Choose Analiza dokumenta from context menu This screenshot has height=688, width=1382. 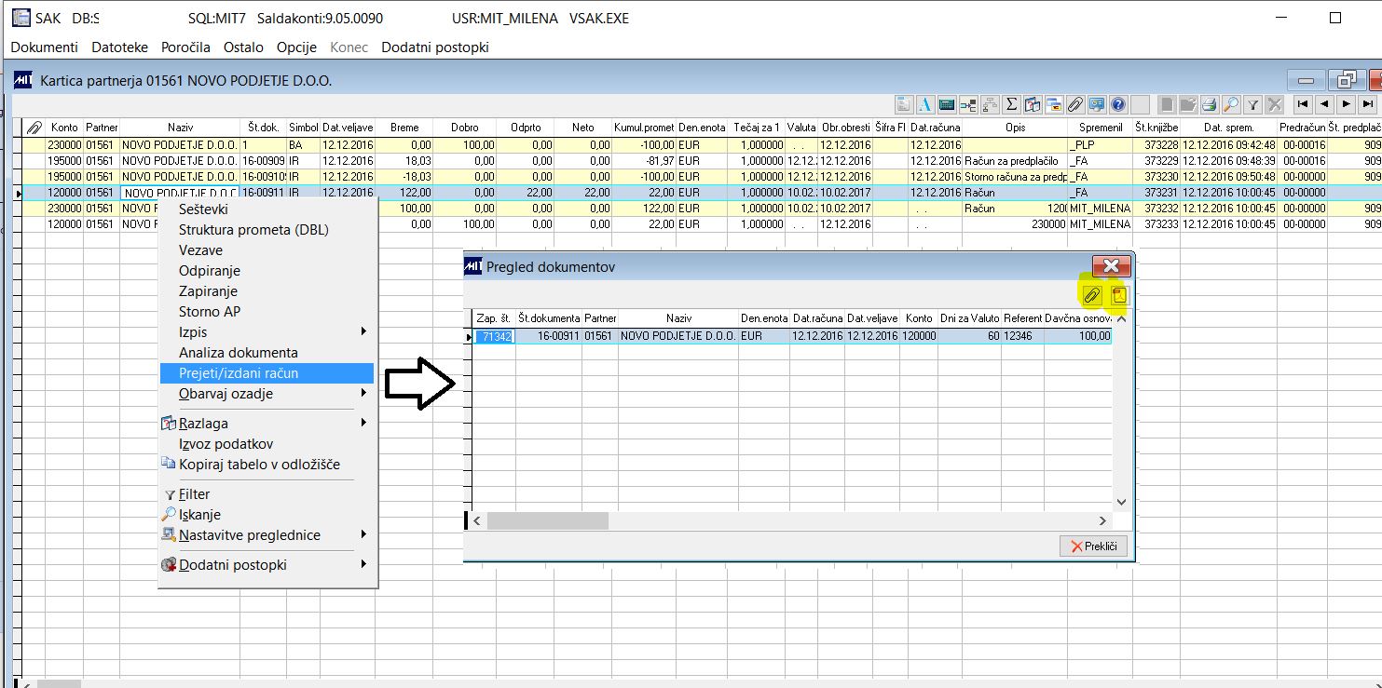click(239, 353)
